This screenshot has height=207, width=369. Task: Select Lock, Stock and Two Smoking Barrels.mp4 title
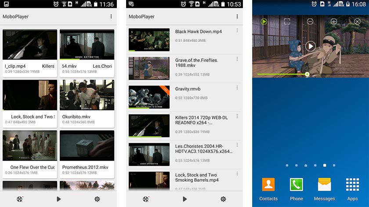point(197,178)
